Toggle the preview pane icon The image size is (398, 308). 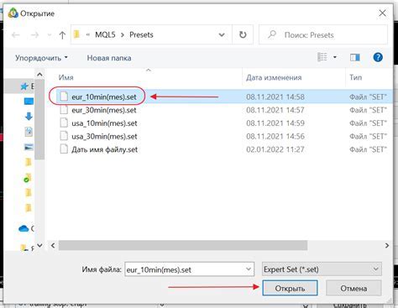pyautogui.click(x=355, y=57)
